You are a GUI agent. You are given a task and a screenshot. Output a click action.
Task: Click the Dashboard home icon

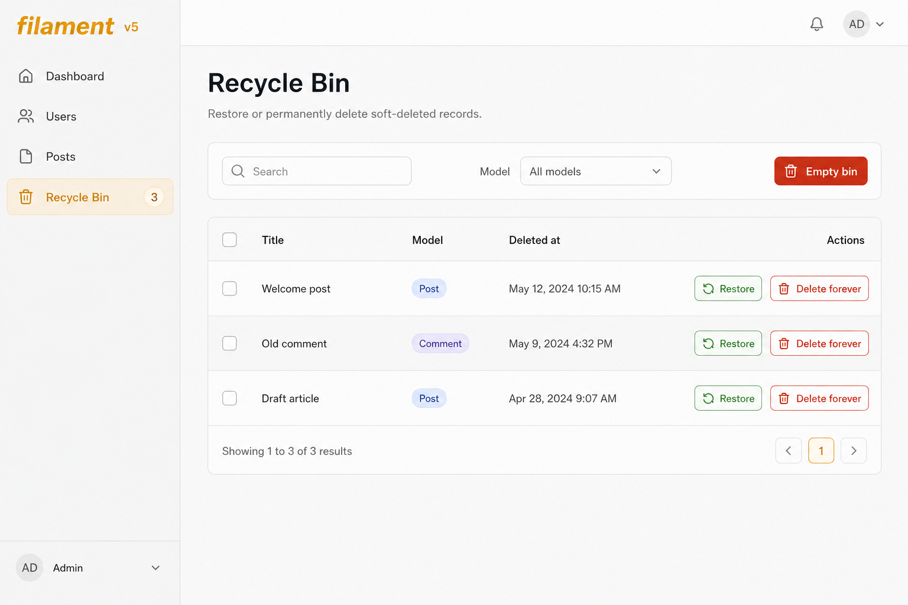point(26,76)
